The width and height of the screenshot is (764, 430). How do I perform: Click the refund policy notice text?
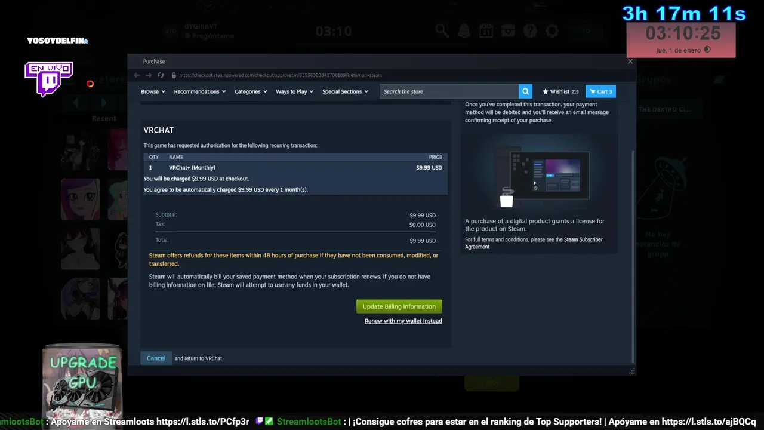tap(294, 260)
